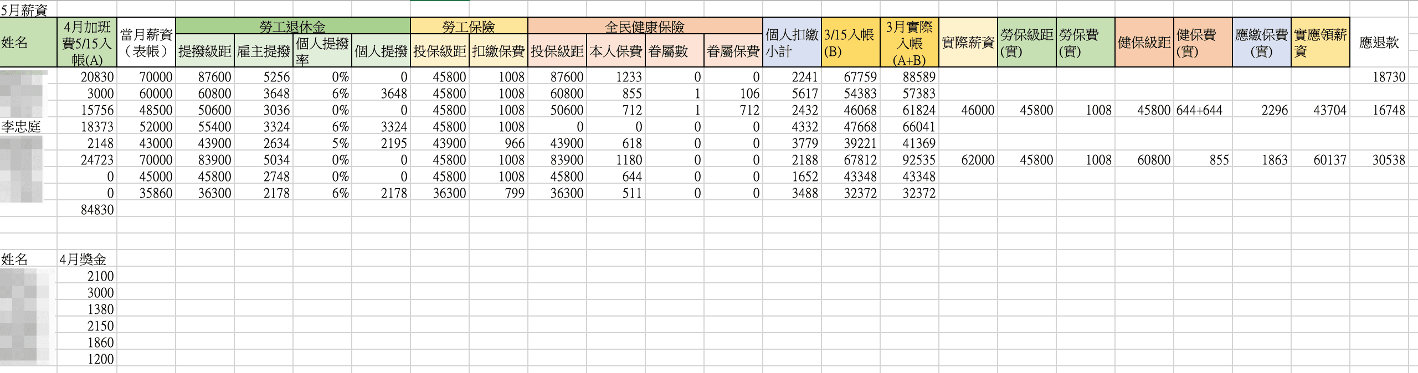Select the 提撥級距 column header
This screenshot has width=1418, height=373.
coord(205,51)
